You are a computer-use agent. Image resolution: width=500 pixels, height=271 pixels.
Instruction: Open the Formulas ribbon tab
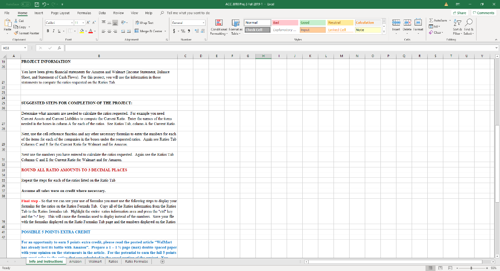pos(84,13)
